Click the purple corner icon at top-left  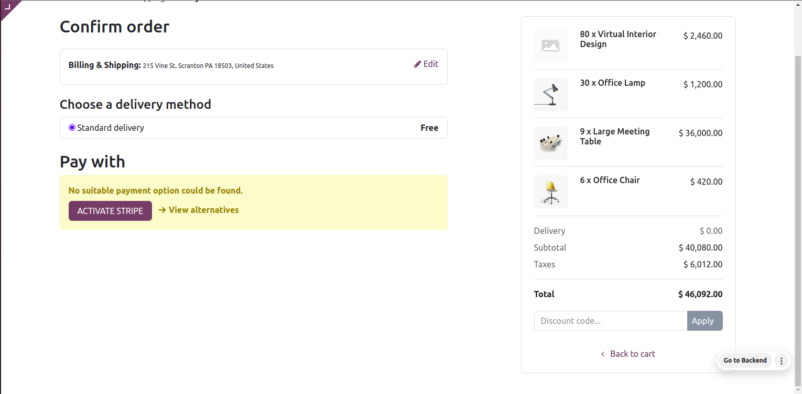click(7, 7)
